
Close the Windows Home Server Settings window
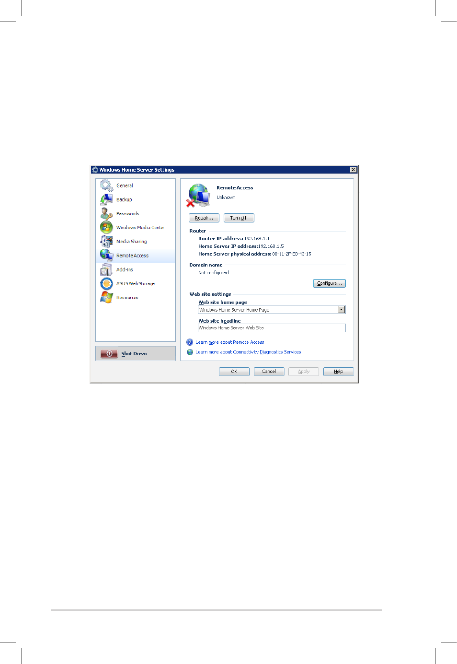[x=353, y=170]
